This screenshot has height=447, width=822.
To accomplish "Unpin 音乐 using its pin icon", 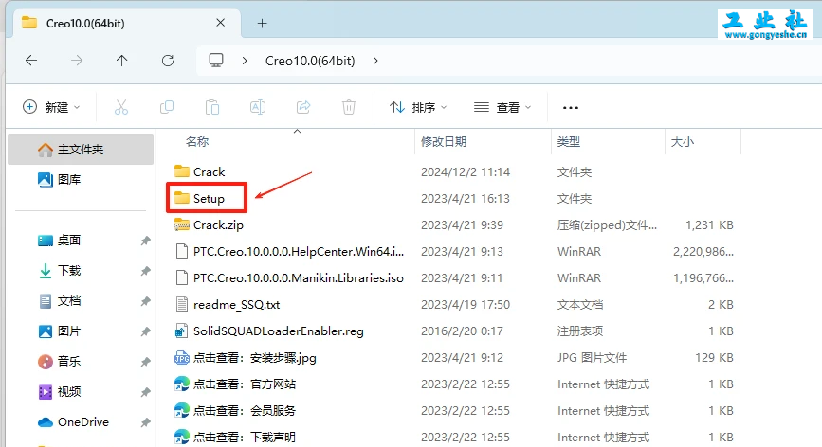I will 145,362.
